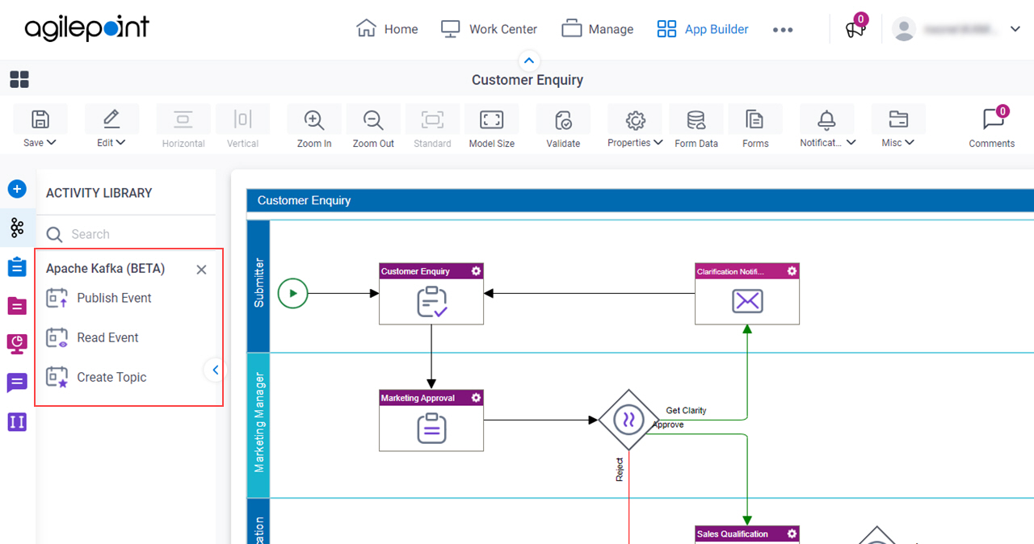Click the user avatar icon
Viewport: 1034px width, 544px height.
coord(904,29)
